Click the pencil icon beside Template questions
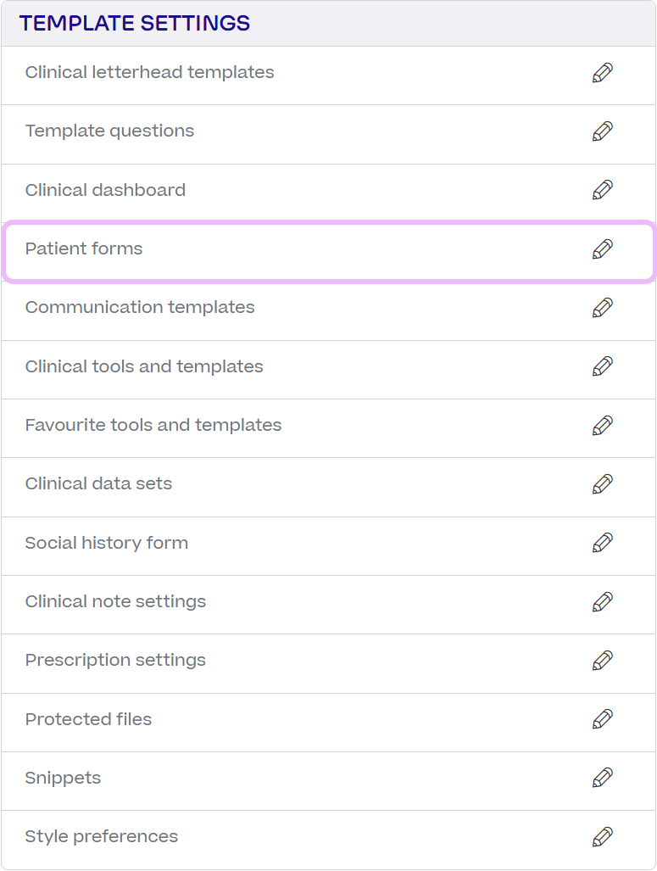This screenshot has height=871, width=657. tap(602, 131)
